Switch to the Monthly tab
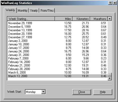The height and width of the screenshot is (102, 118). (x=23, y=11)
